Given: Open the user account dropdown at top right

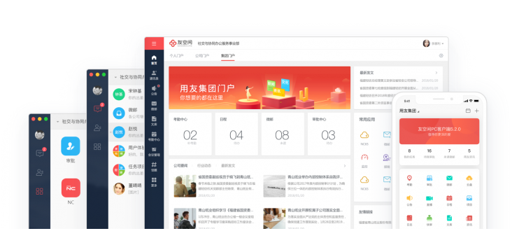Looking at the screenshot, I should (433, 43).
